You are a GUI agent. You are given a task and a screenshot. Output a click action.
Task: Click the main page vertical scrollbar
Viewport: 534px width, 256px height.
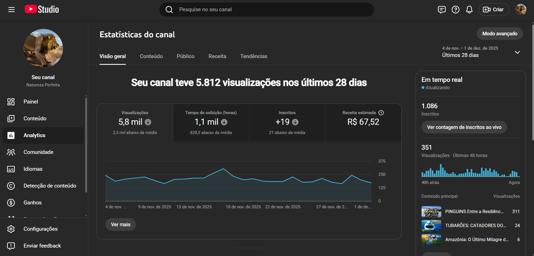click(533, 82)
